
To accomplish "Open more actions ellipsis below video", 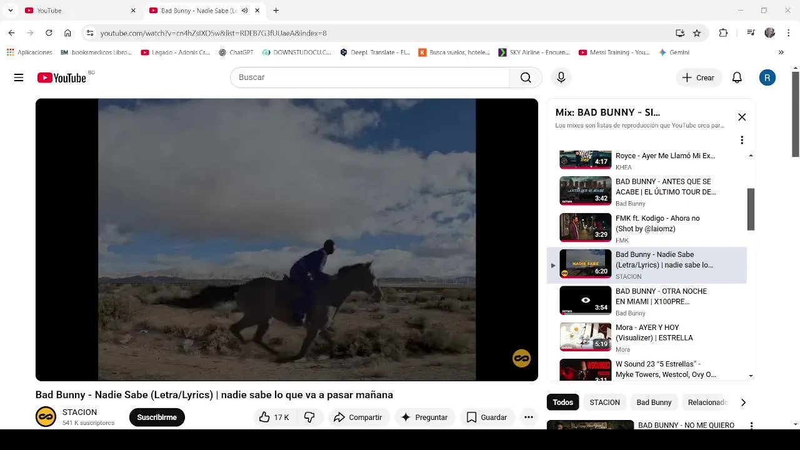I will [529, 417].
